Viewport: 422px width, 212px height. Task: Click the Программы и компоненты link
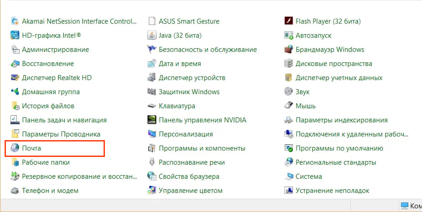click(202, 148)
